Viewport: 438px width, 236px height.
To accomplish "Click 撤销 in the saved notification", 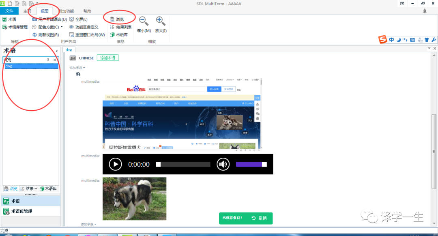I will (x=259, y=218).
